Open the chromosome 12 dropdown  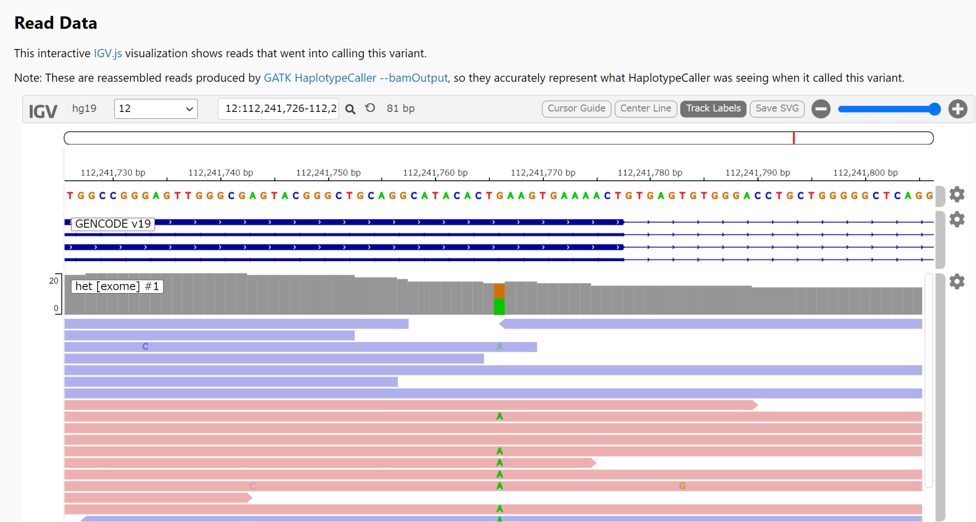[156, 109]
